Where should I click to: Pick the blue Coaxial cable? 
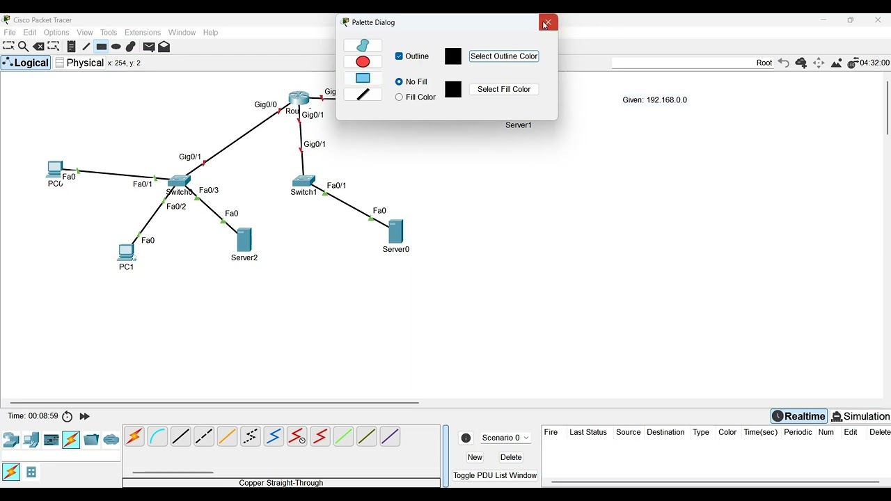click(x=274, y=436)
